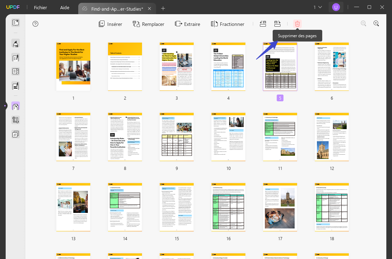Open the Fill and Sign sidebar tool

point(16,86)
